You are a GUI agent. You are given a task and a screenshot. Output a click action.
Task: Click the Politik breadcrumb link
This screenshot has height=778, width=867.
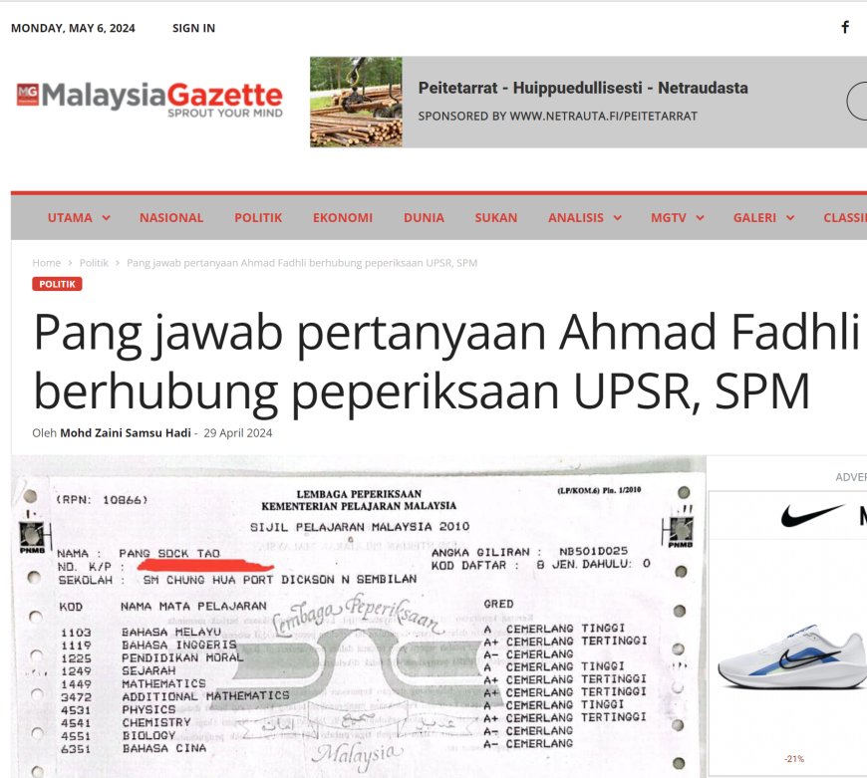pos(94,263)
